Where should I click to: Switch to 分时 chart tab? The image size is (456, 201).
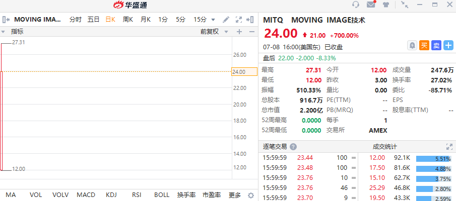click(75, 20)
